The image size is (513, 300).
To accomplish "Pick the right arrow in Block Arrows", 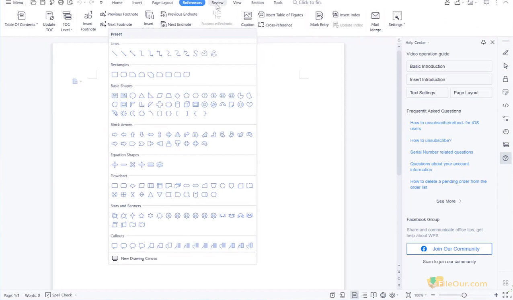I will [115, 135].
